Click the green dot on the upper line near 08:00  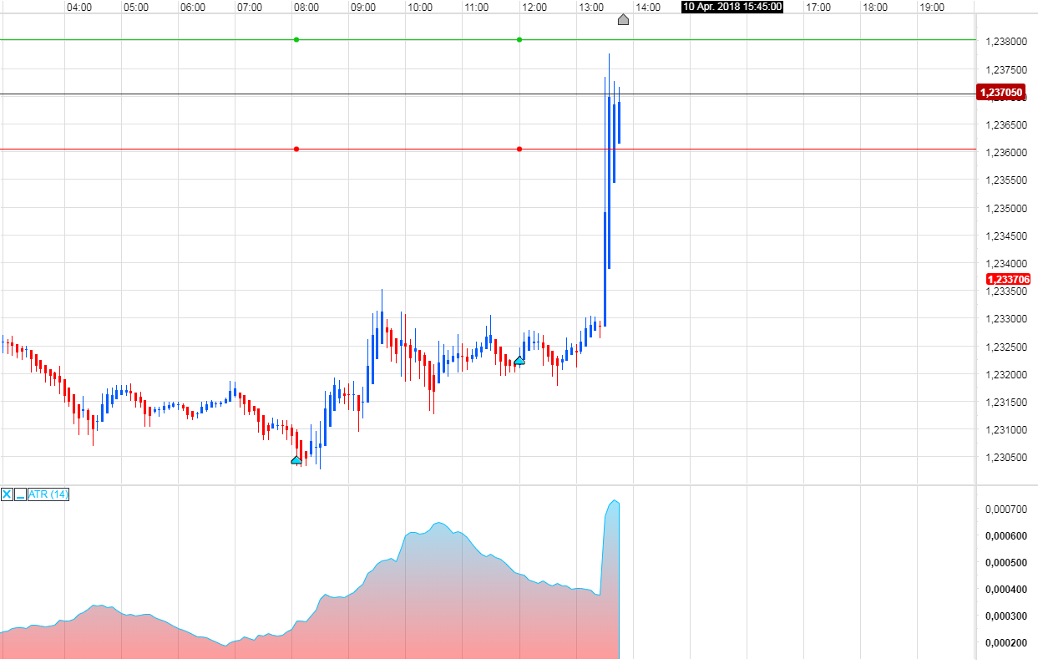pos(296,39)
